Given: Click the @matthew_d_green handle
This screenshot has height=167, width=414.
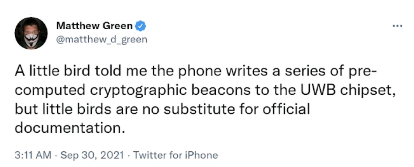Looking at the screenshot, I should pyautogui.click(x=101, y=39).
